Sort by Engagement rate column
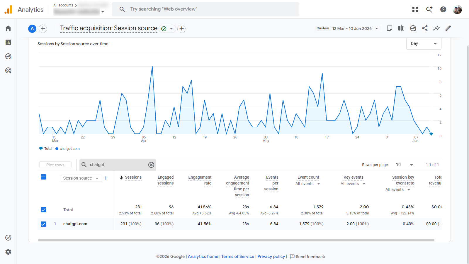469x264 pixels. point(200,180)
